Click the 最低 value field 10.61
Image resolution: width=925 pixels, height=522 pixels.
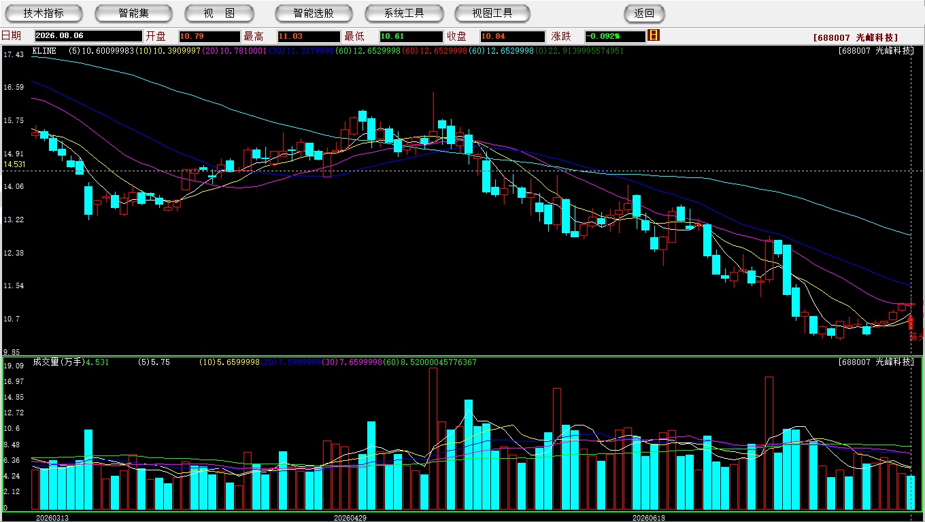pos(411,36)
